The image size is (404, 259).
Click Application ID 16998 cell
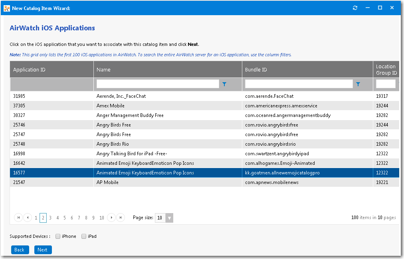click(x=19, y=153)
